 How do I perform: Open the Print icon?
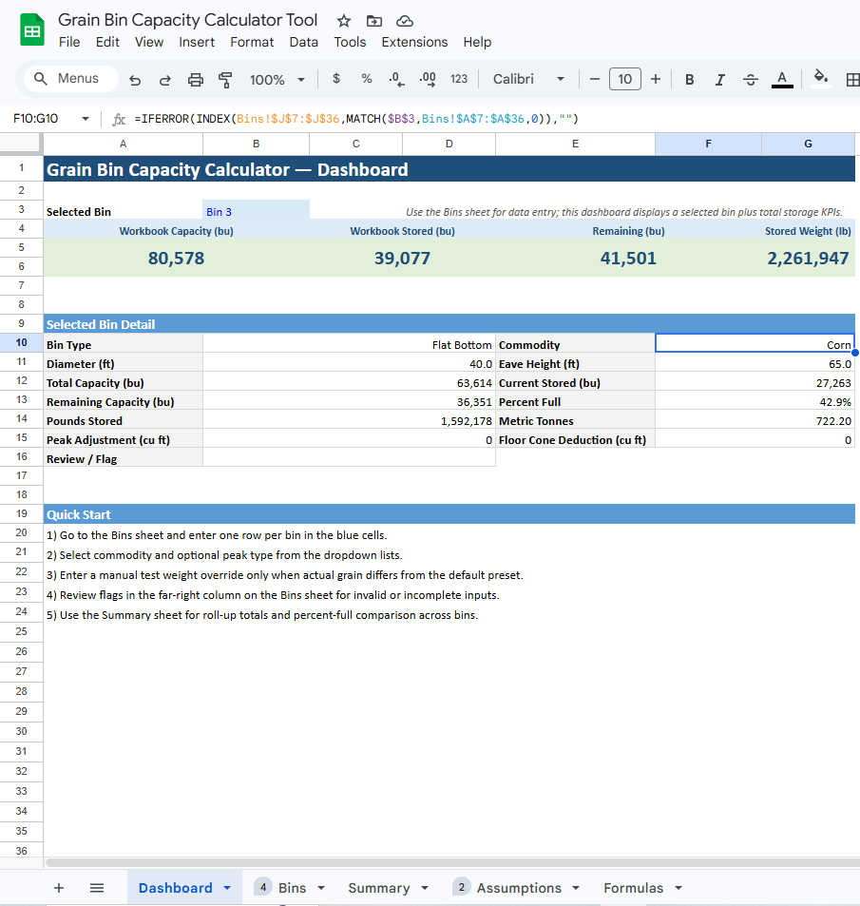196,80
